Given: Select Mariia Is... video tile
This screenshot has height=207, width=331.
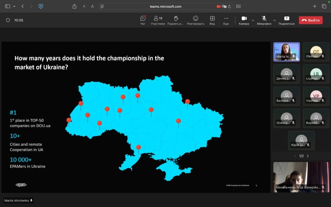Looking at the screenshot, I should coord(286,52).
